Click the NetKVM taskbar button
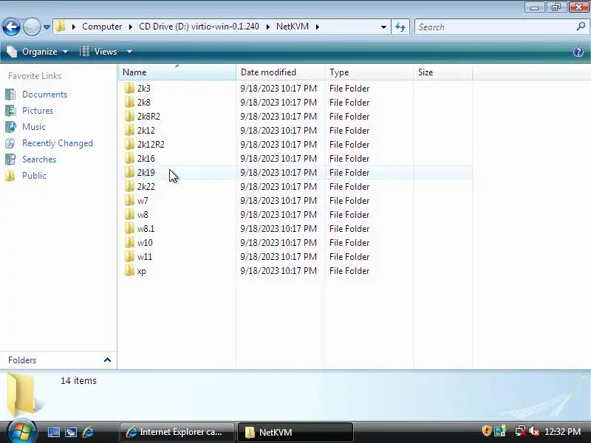 (x=295, y=432)
